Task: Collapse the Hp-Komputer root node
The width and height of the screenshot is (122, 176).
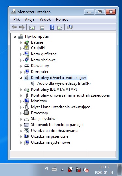Action: (x=15, y=37)
